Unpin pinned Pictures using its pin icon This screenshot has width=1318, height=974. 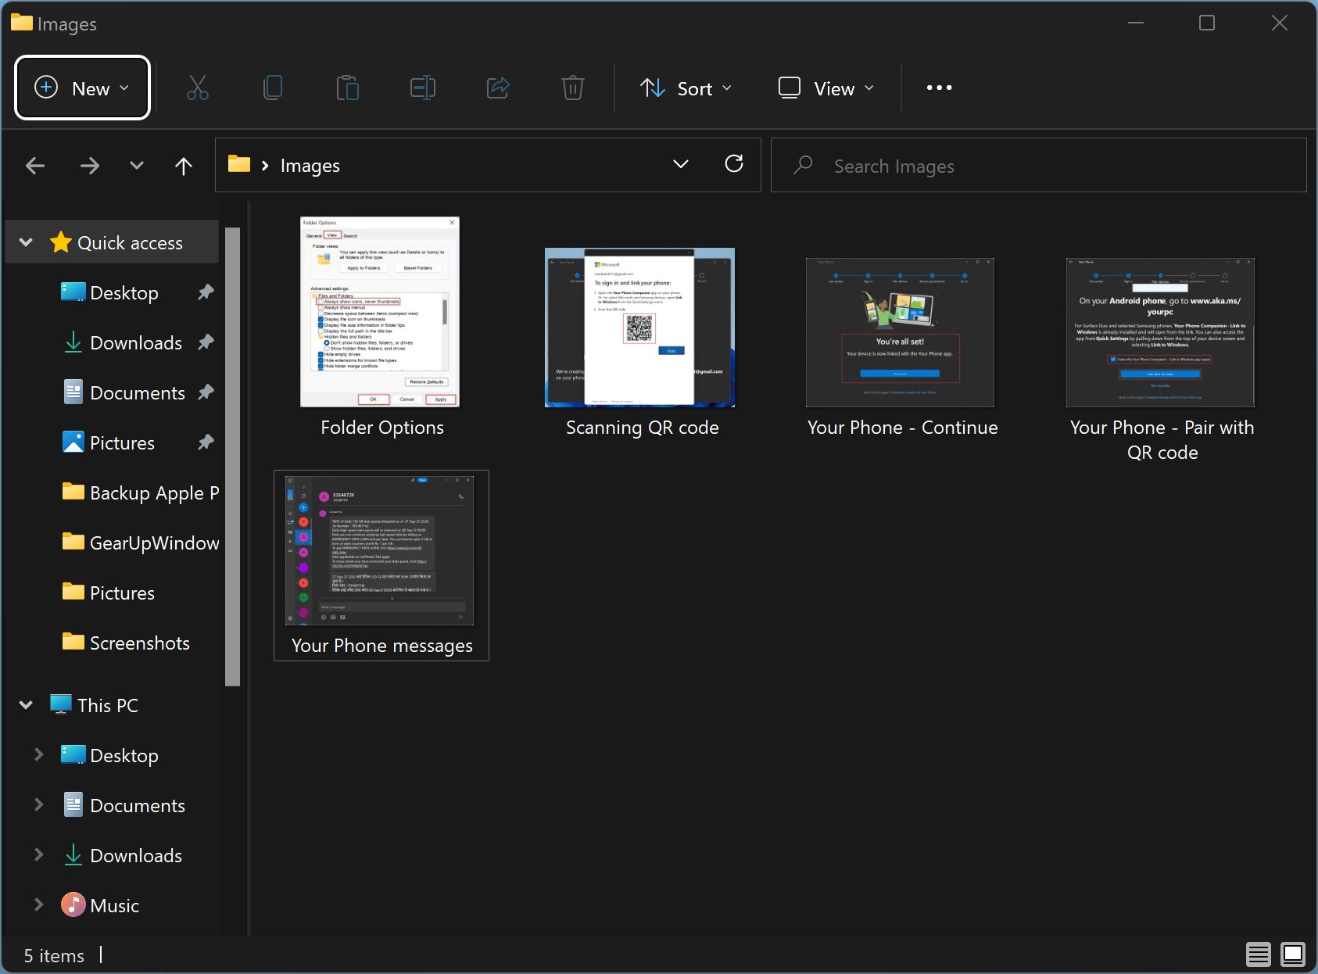(206, 442)
